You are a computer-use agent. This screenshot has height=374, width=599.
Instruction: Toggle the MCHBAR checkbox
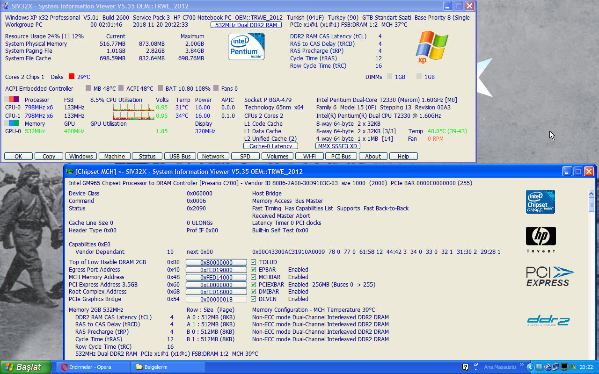(253, 277)
